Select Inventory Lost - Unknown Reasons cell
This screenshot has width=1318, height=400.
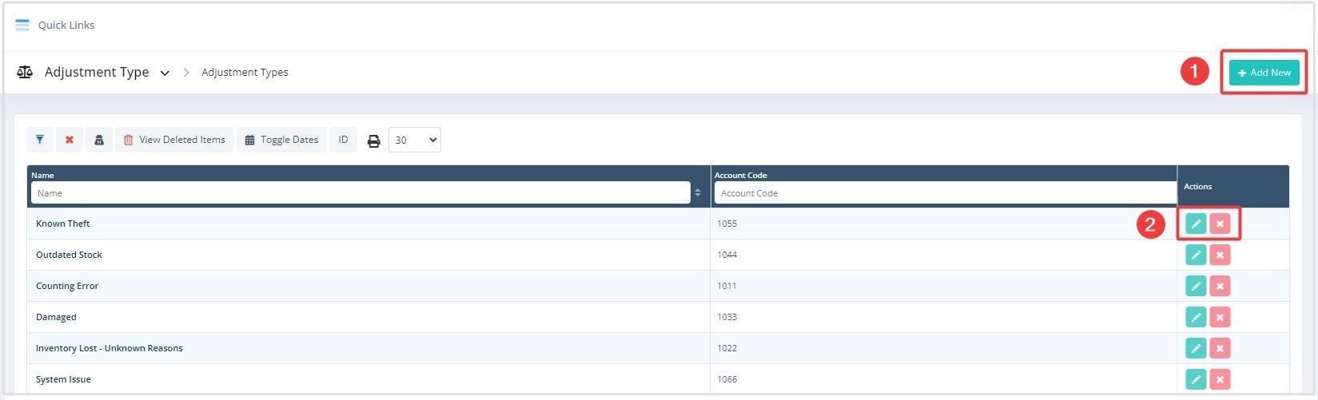(368, 348)
